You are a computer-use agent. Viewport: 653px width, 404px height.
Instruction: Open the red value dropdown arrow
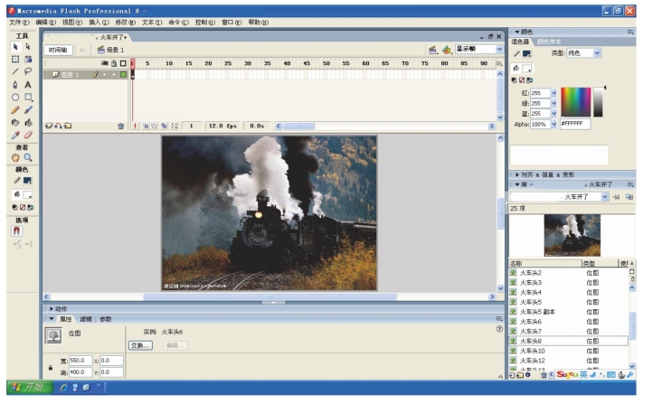point(554,93)
